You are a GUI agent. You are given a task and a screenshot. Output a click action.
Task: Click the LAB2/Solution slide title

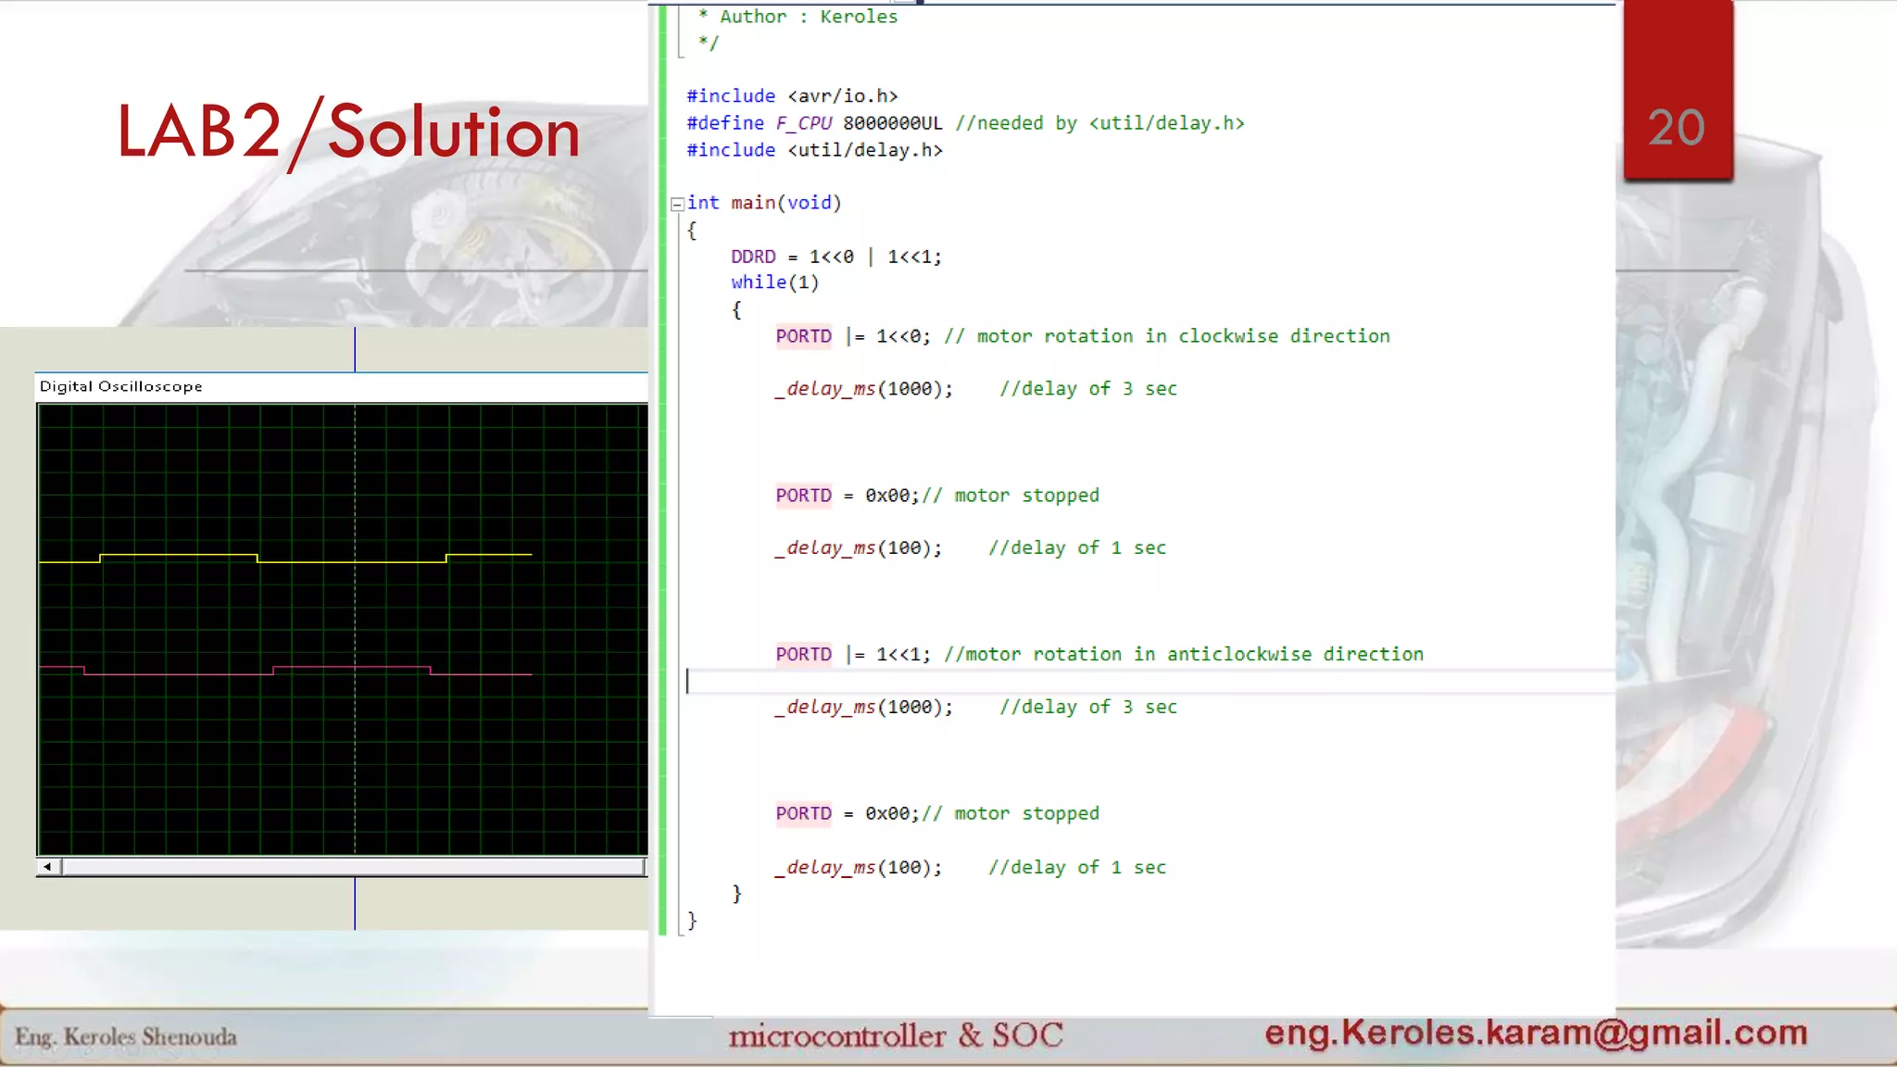pyautogui.click(x=348, y=132)
